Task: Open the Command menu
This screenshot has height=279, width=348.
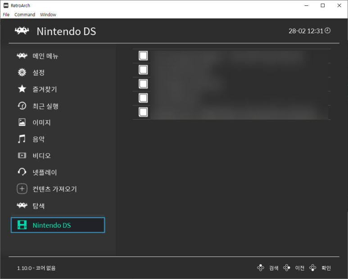Action: point(25,15)
